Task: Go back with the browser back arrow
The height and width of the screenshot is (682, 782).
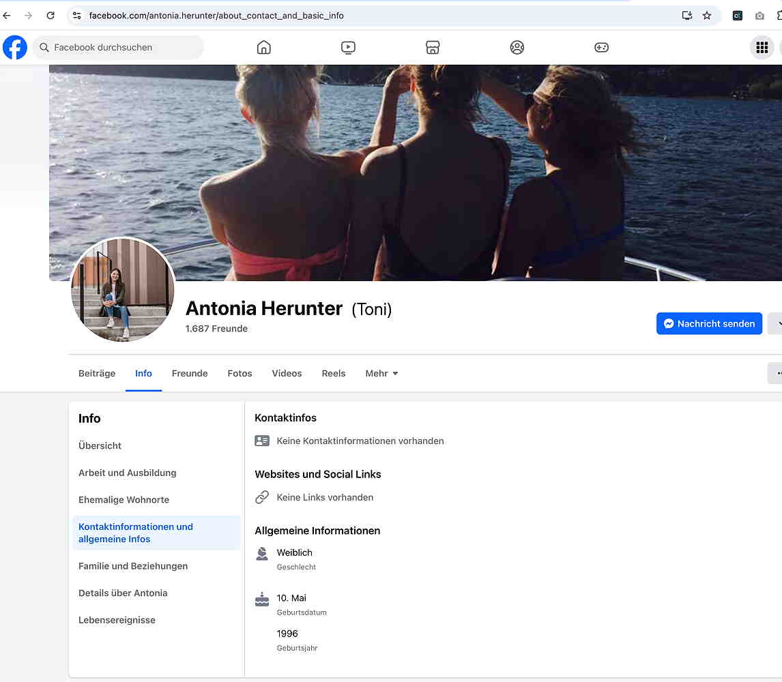Action: pyautogui.click(x=7, y=16)
